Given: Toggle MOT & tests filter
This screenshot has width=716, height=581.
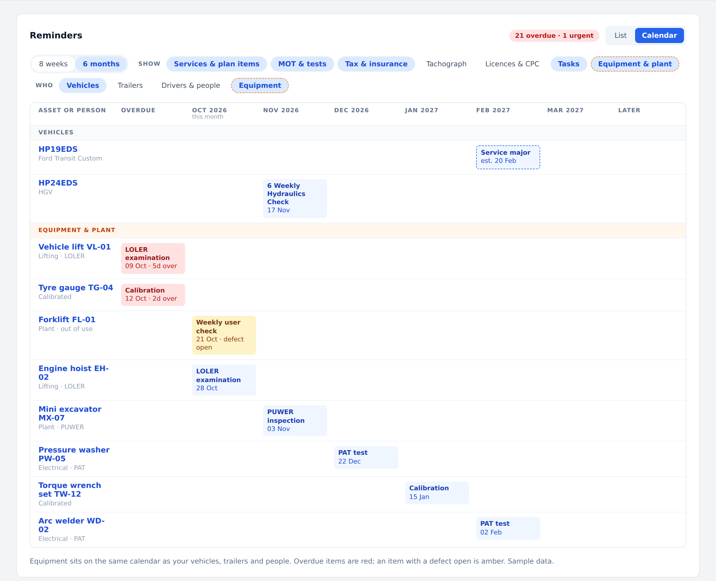Looking at the screenshot, I should tap(302, 64).
